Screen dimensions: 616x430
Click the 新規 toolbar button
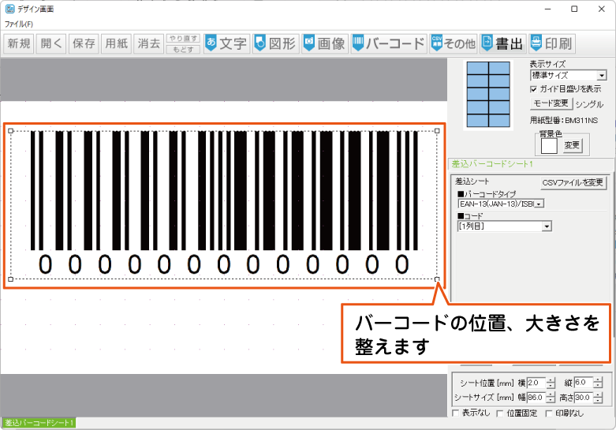[19, 43]
